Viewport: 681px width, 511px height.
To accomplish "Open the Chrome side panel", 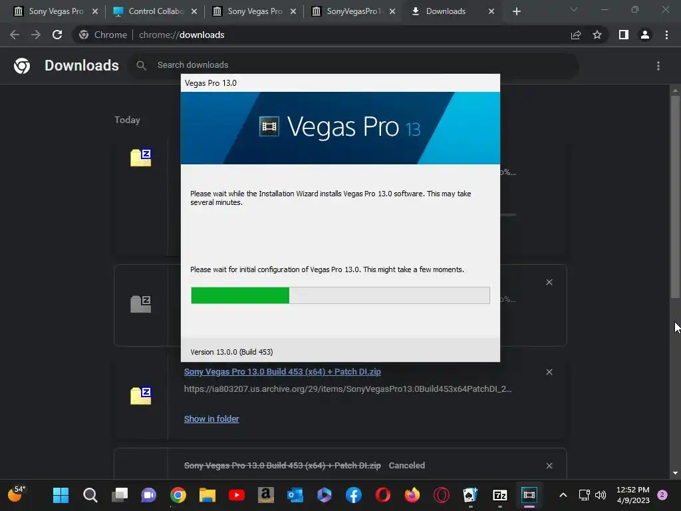I will pos(624,35).
